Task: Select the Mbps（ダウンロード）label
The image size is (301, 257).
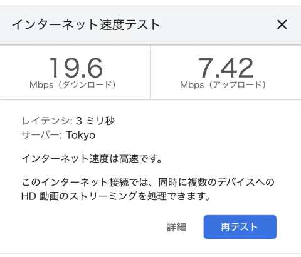Action: (x=73, y=85)
